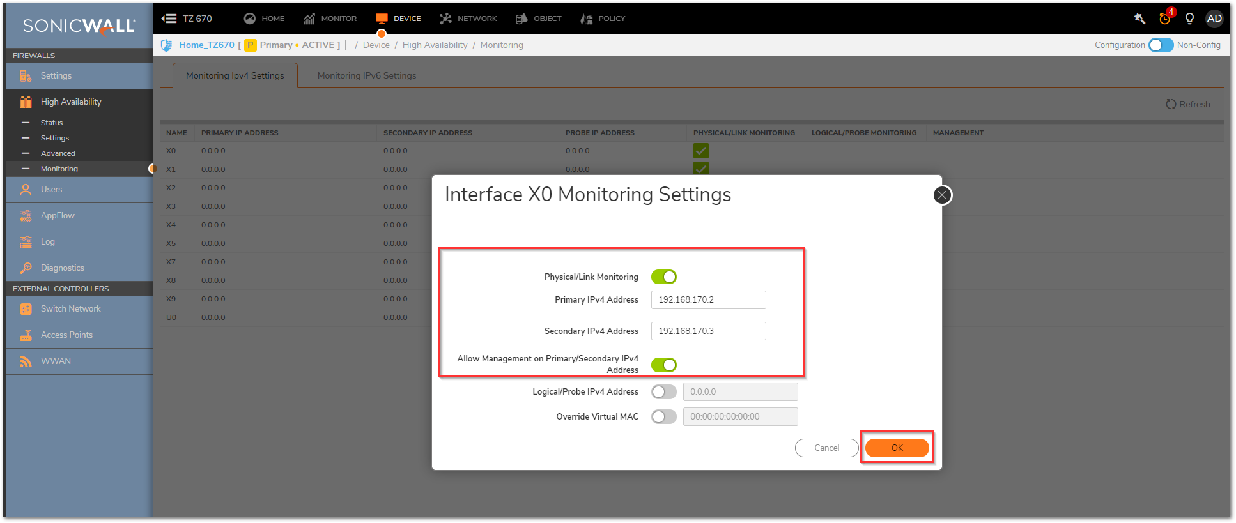Click the Primary IPv4 Address field
Viewport: 1236px width, 523px height.
(708, 300)
